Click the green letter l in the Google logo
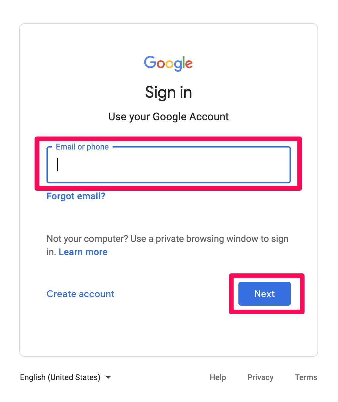 click(x=183, y=62)
